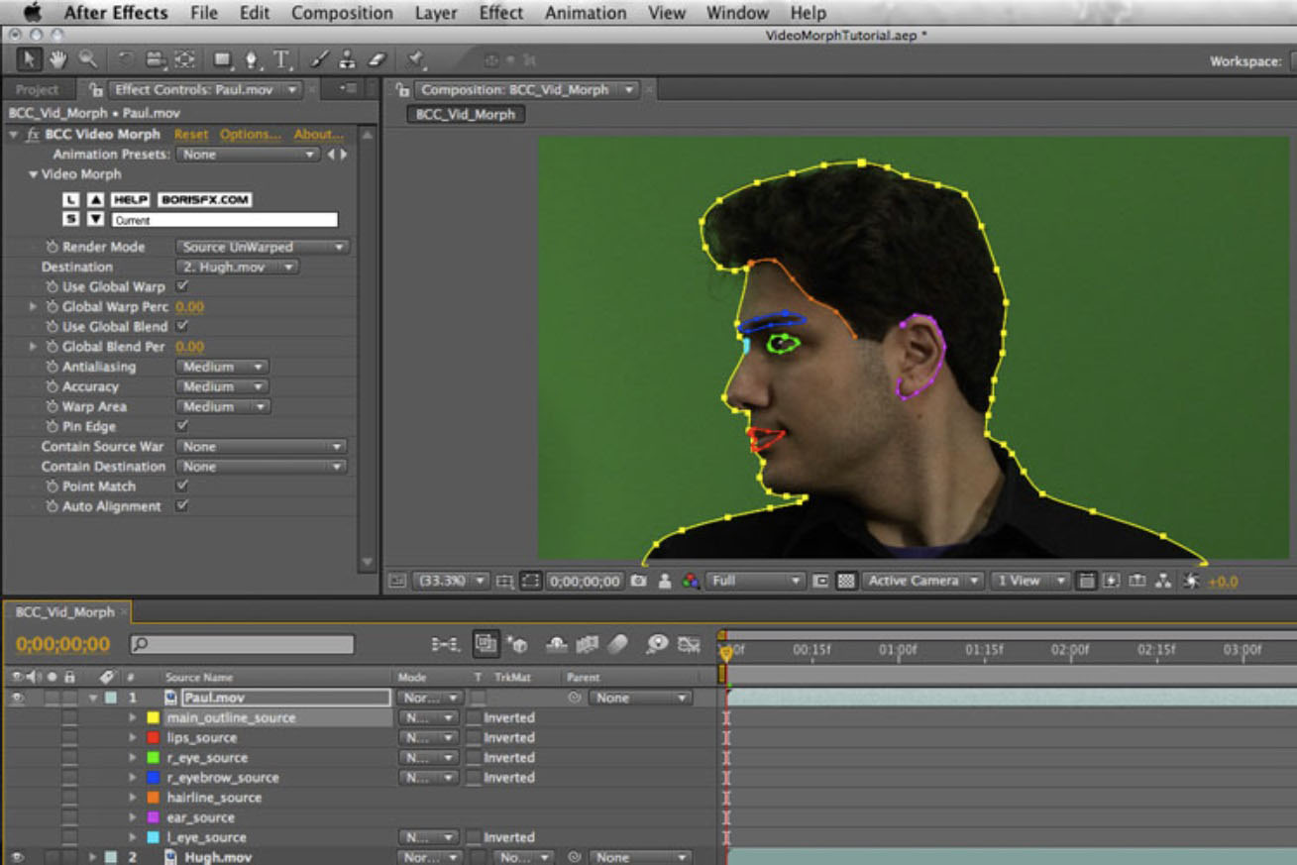Viewport: 1297px width, 865px height.
Task: Open the Animation menu
Action: (586, 13)
